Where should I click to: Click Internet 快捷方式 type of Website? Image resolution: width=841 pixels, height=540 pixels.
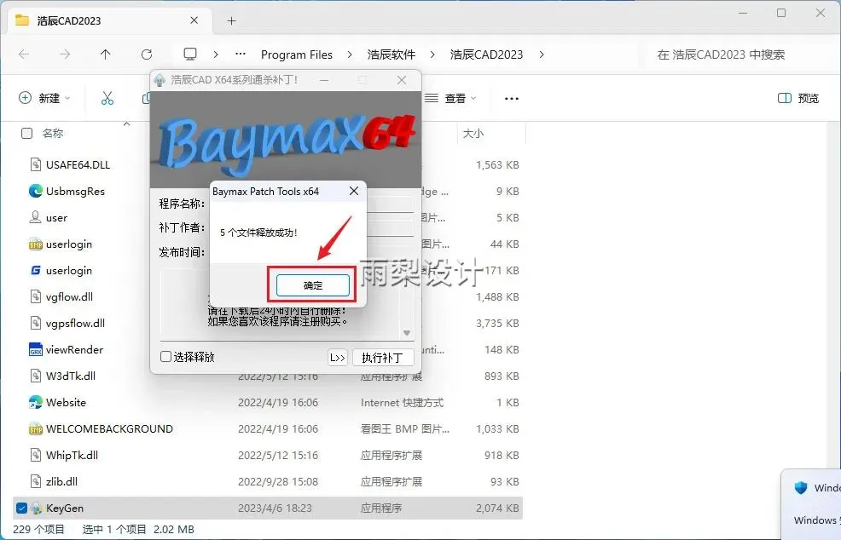tap(403, 402)
